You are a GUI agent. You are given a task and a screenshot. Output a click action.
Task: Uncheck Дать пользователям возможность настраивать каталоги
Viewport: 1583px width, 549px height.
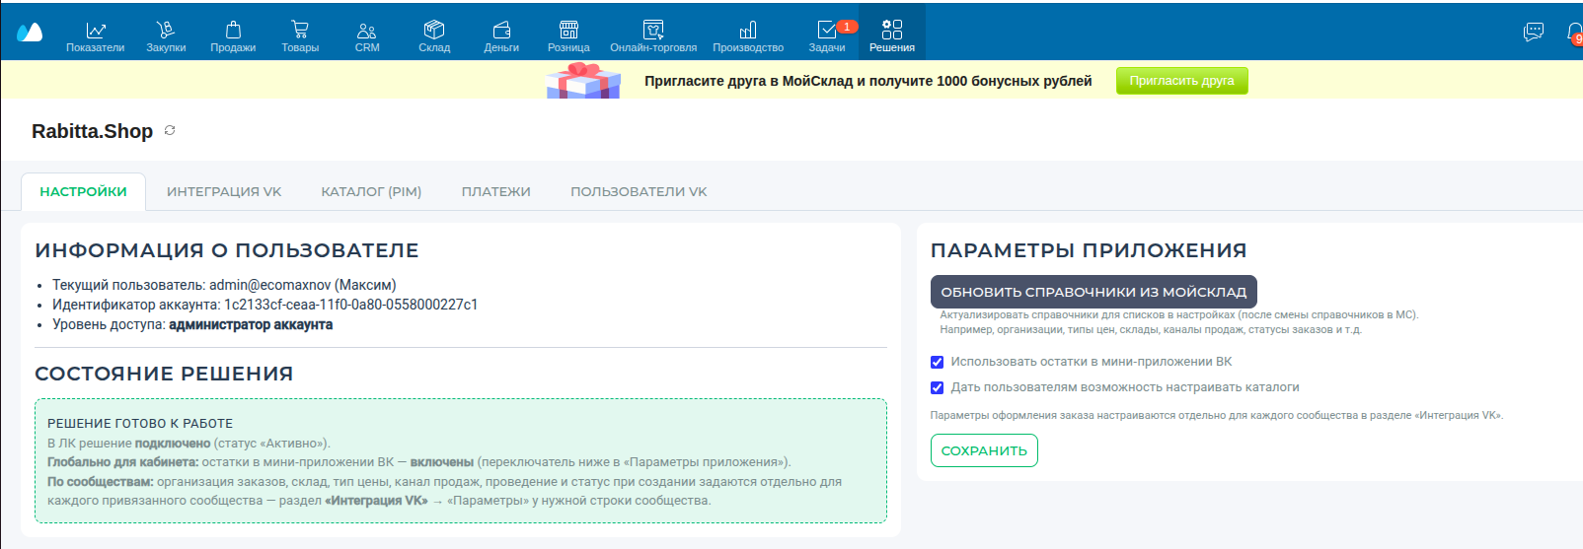(x=937, y=387)
